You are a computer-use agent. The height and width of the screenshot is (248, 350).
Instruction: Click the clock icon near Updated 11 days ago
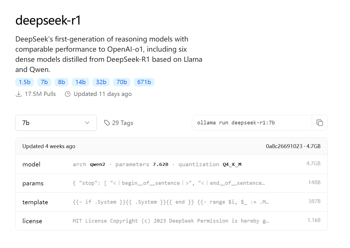(x=68, y=94)
